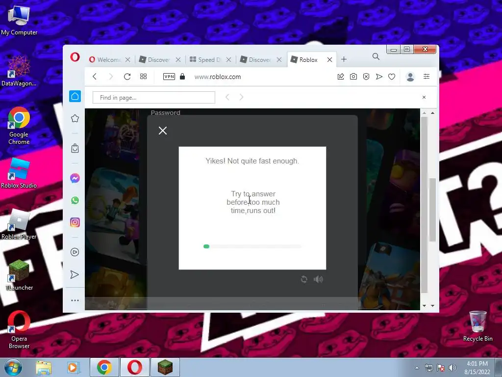Open sidebar three-dots more options
The image size is (502, 377).
(75, 300)
